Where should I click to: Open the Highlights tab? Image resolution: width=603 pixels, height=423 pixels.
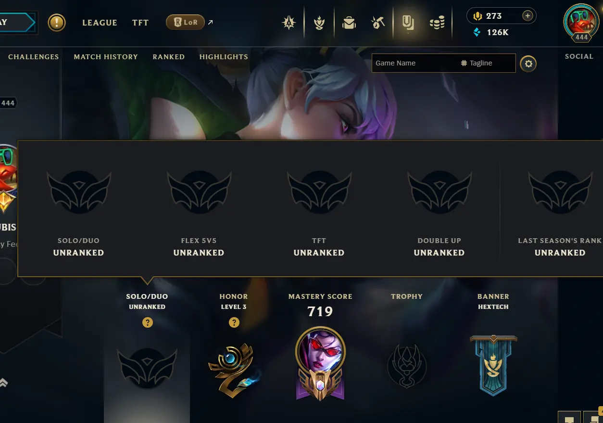[x=224, y=57]
